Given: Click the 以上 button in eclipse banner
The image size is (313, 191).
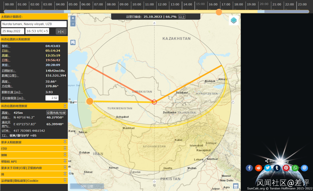Looking at the screenshot, I should pos(182,17).
